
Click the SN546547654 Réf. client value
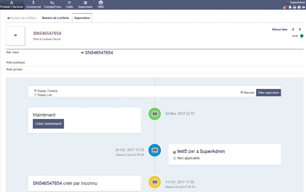99,53
